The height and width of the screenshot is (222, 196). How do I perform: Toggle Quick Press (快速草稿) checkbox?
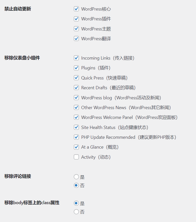tap(76, 78)
